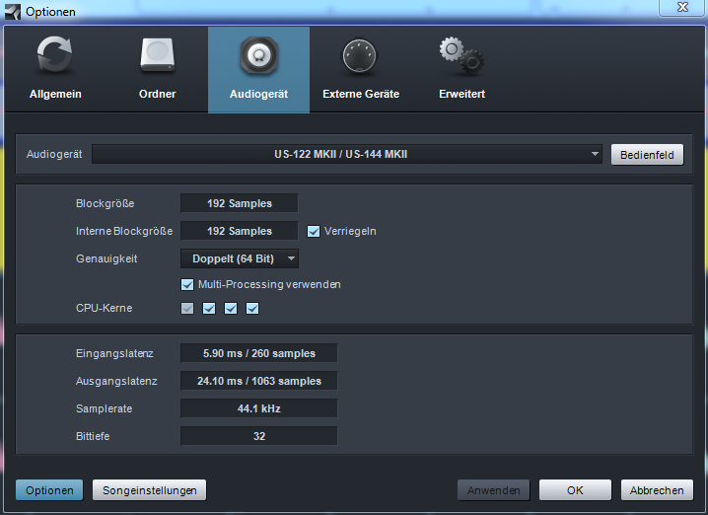Click the Optionen button at bottom
The height and width of the screenshot is (515, 708).
(x=49, y=490)
